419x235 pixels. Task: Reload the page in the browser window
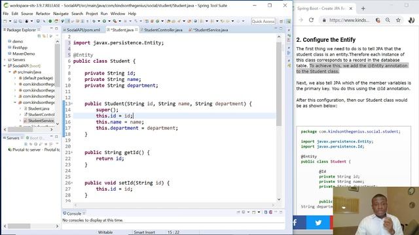[x=312, y=20]
